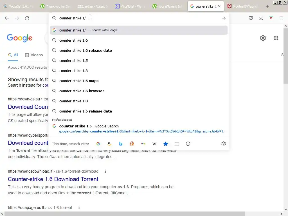
Task: Switch to the VirusTotal - File tab
Action: tap(130, 6)
